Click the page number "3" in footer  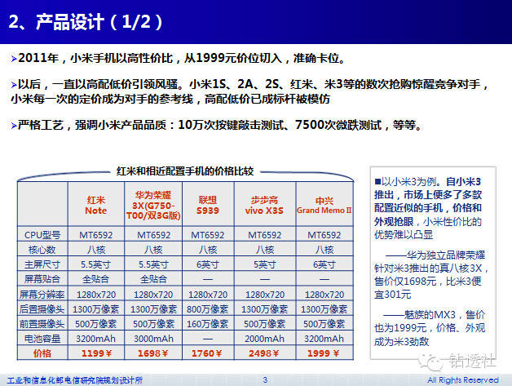(x=265, y=379)
